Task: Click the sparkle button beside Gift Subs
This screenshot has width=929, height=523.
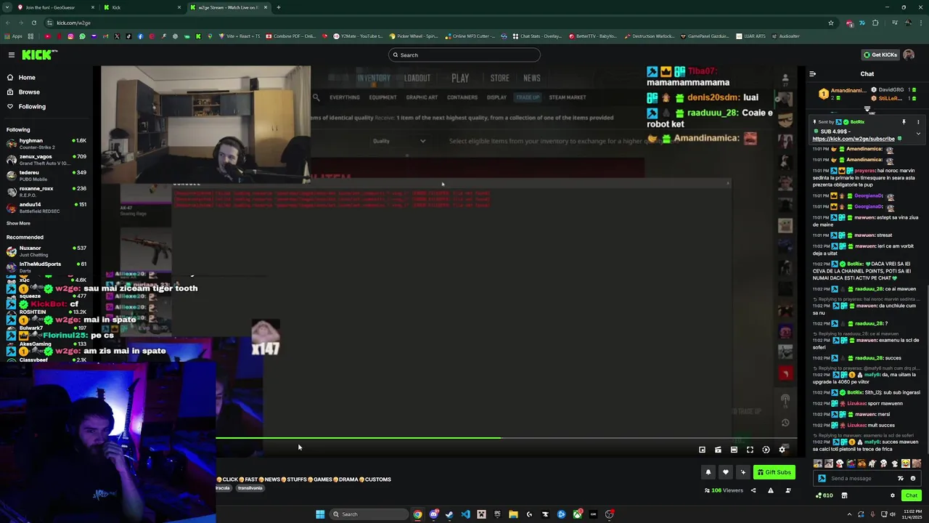Action: pyautogui.click(x=742, y=472)
